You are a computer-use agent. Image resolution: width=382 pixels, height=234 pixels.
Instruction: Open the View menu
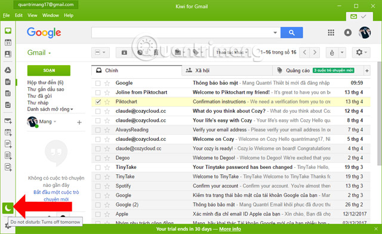point(32,16)
